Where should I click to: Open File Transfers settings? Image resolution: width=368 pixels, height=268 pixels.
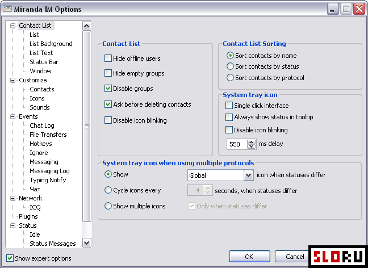click(x=48, y=135)
